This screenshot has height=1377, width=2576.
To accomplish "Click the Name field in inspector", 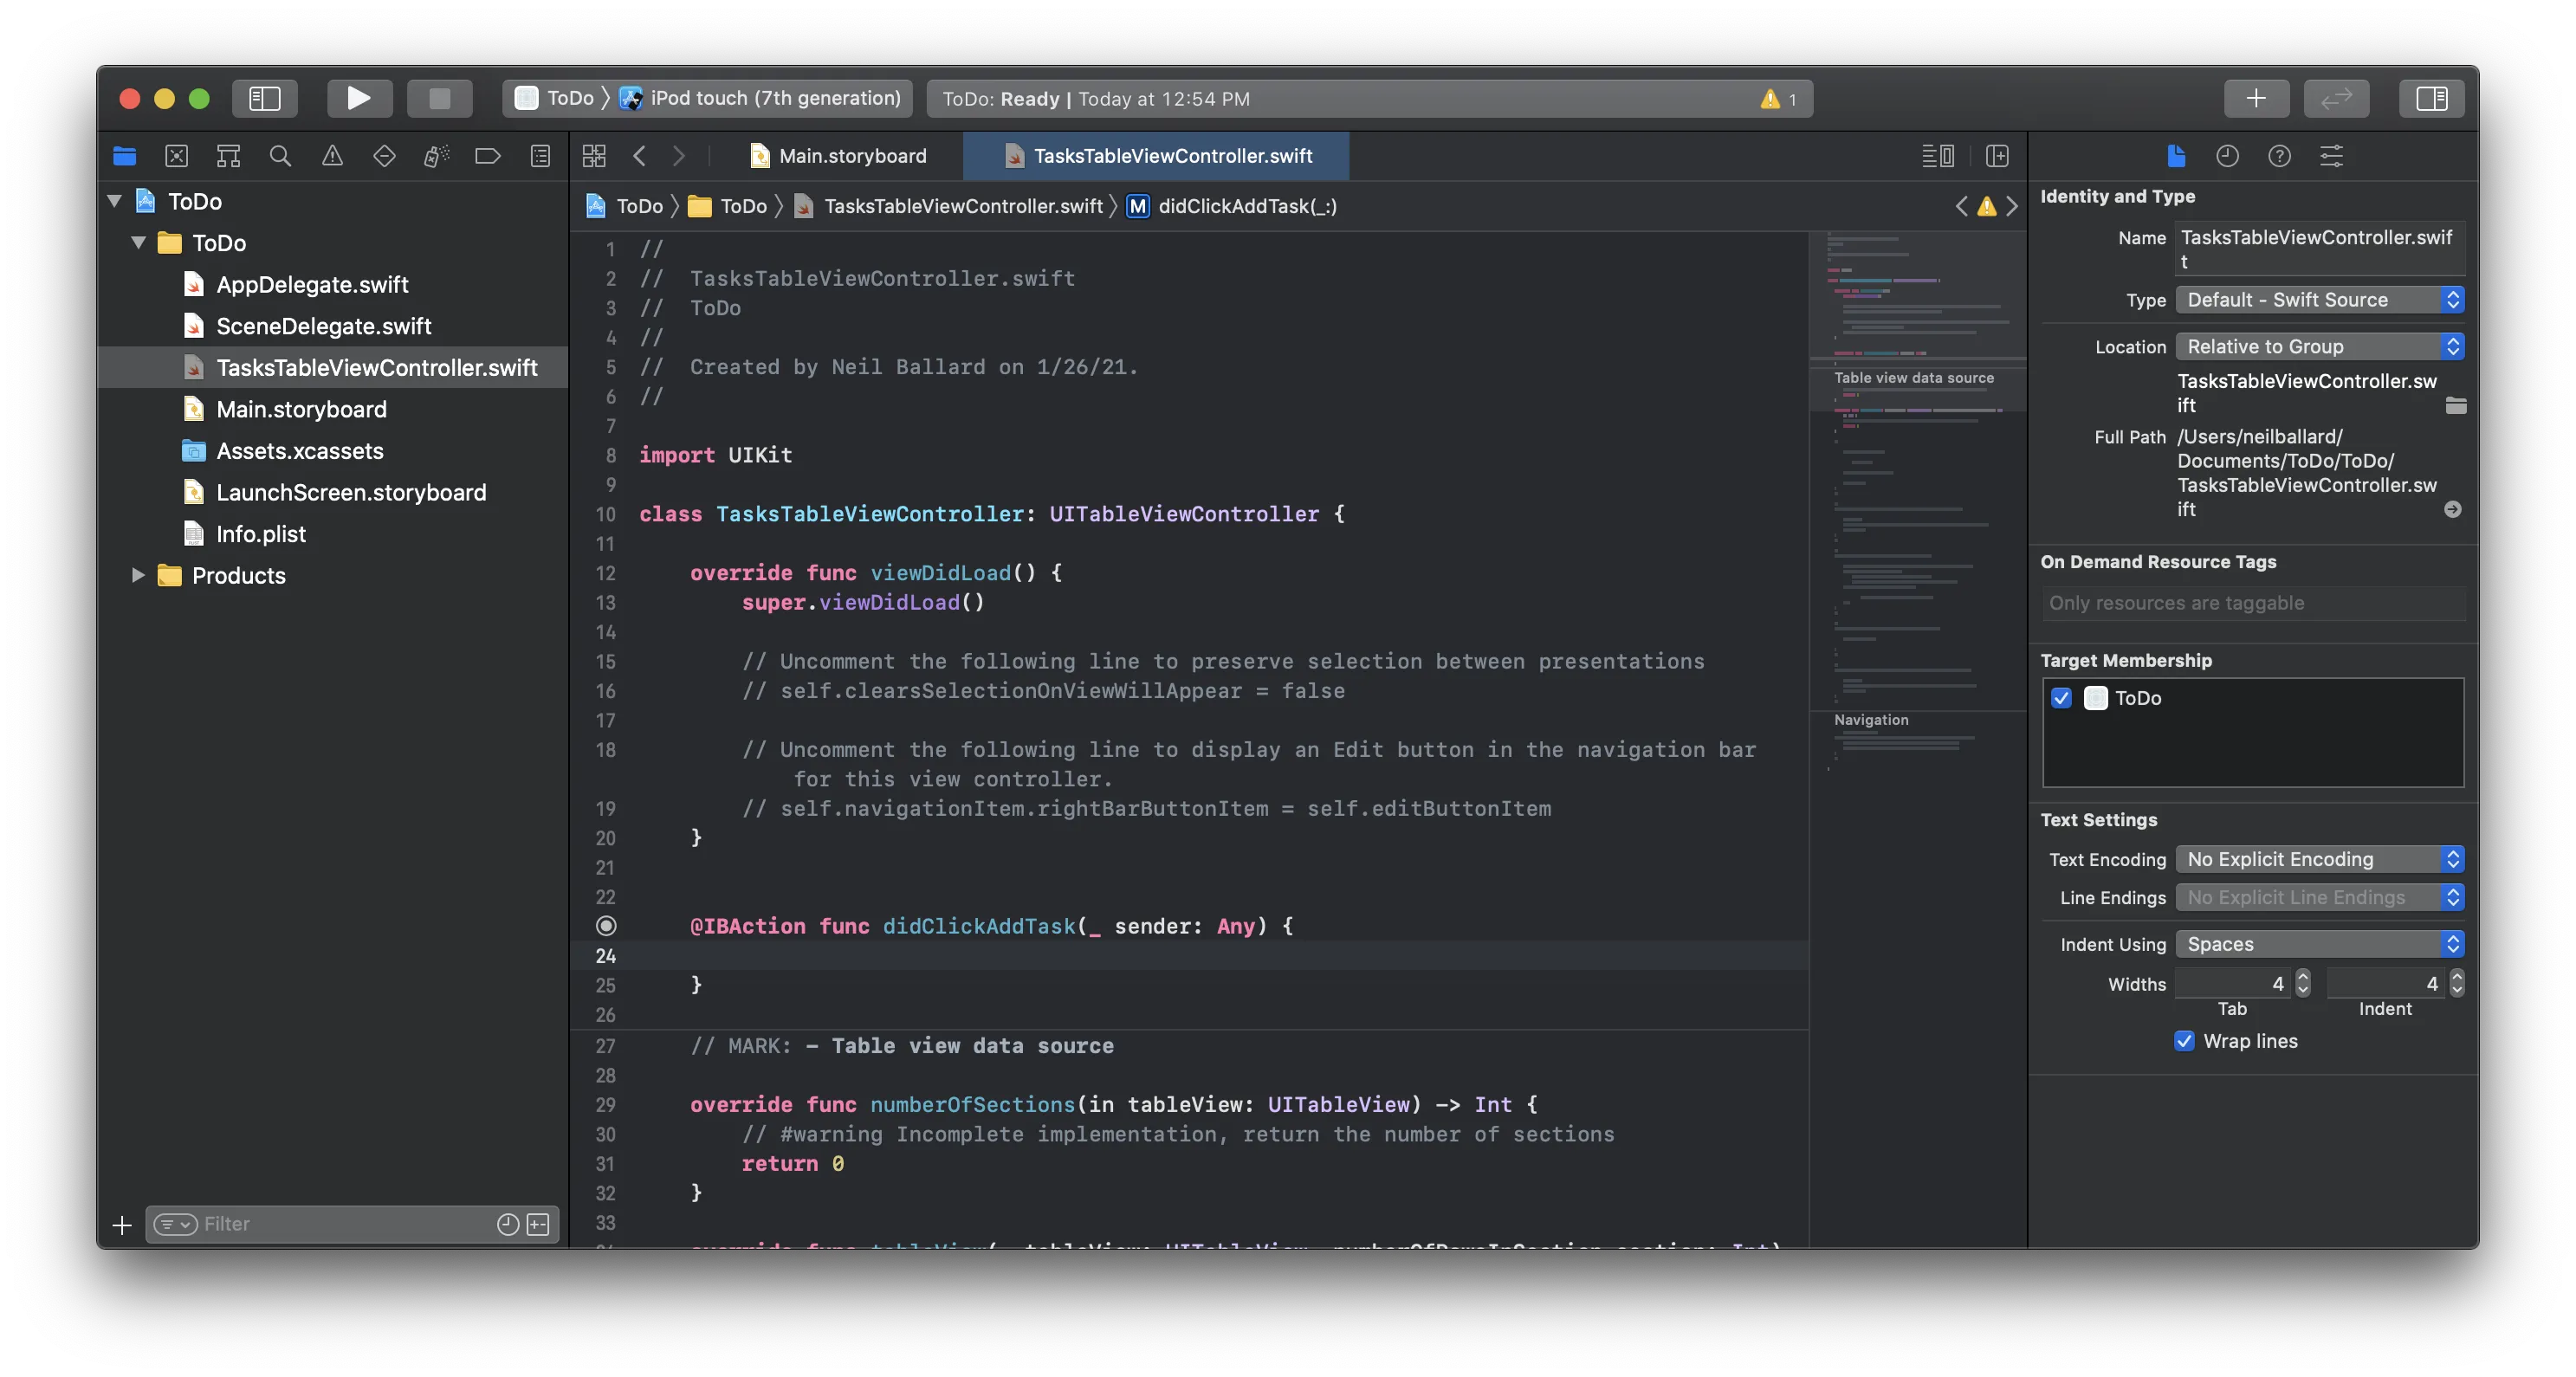I will pos(2320,249).
